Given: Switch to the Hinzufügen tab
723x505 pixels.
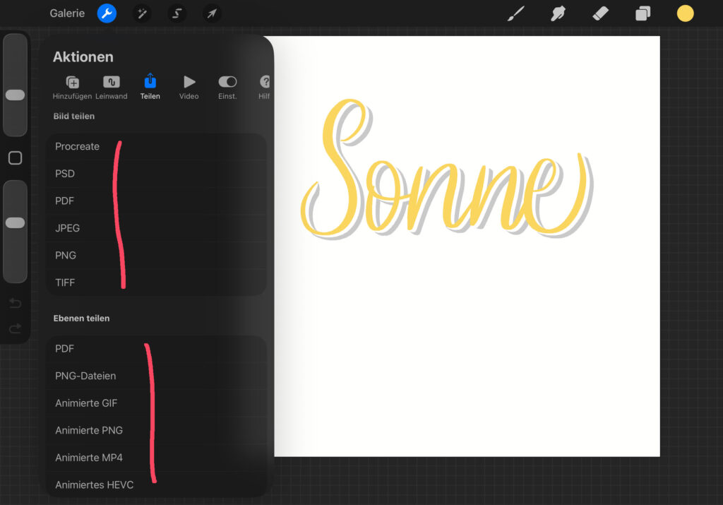Looking at the screenshot, I should [72, 87].
